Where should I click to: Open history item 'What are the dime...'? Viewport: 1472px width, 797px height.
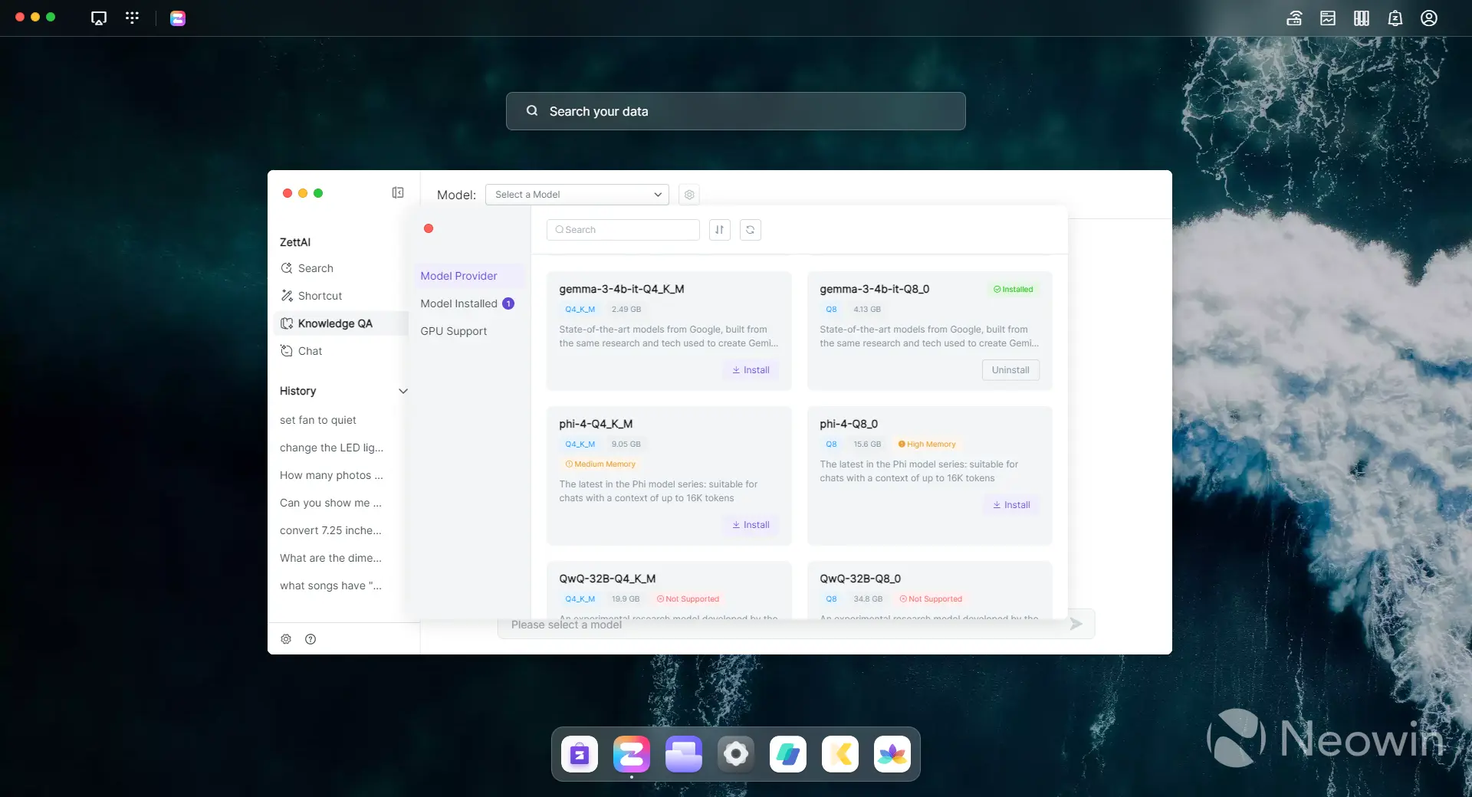pyautogui.click(x=330, y=558)
